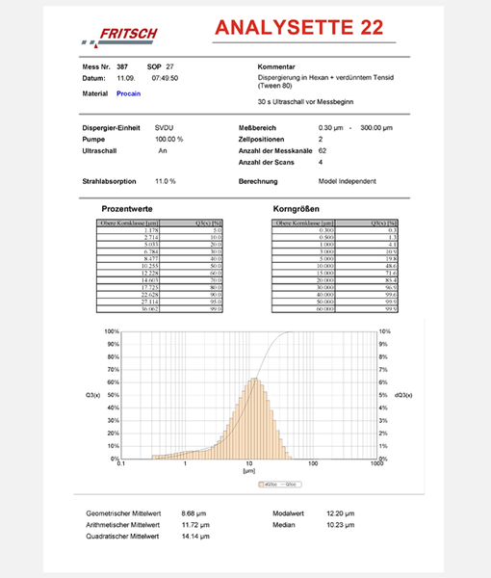Select cell 6.784 in Prozentwerte table
Viewport: 491px width, 578px height.
click(128, 251)
